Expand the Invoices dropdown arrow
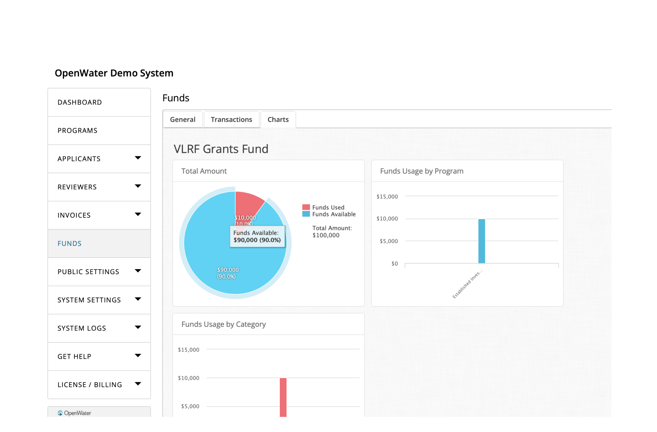Image resolution: width=657 pixels, height=432 pixels. (x=138, y=214)
